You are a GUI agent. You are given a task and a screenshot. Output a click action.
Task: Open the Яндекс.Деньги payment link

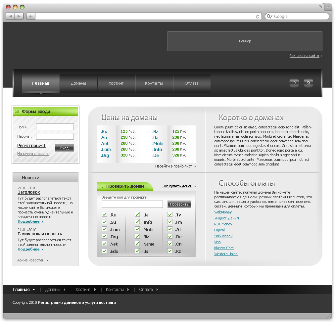click(227, 218)
